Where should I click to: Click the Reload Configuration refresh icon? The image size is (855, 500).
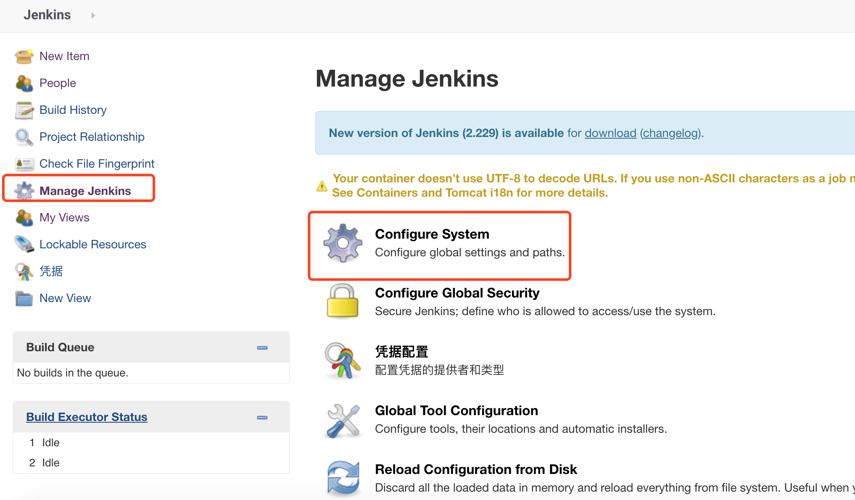pyautogui.click(x=343, y=478)
